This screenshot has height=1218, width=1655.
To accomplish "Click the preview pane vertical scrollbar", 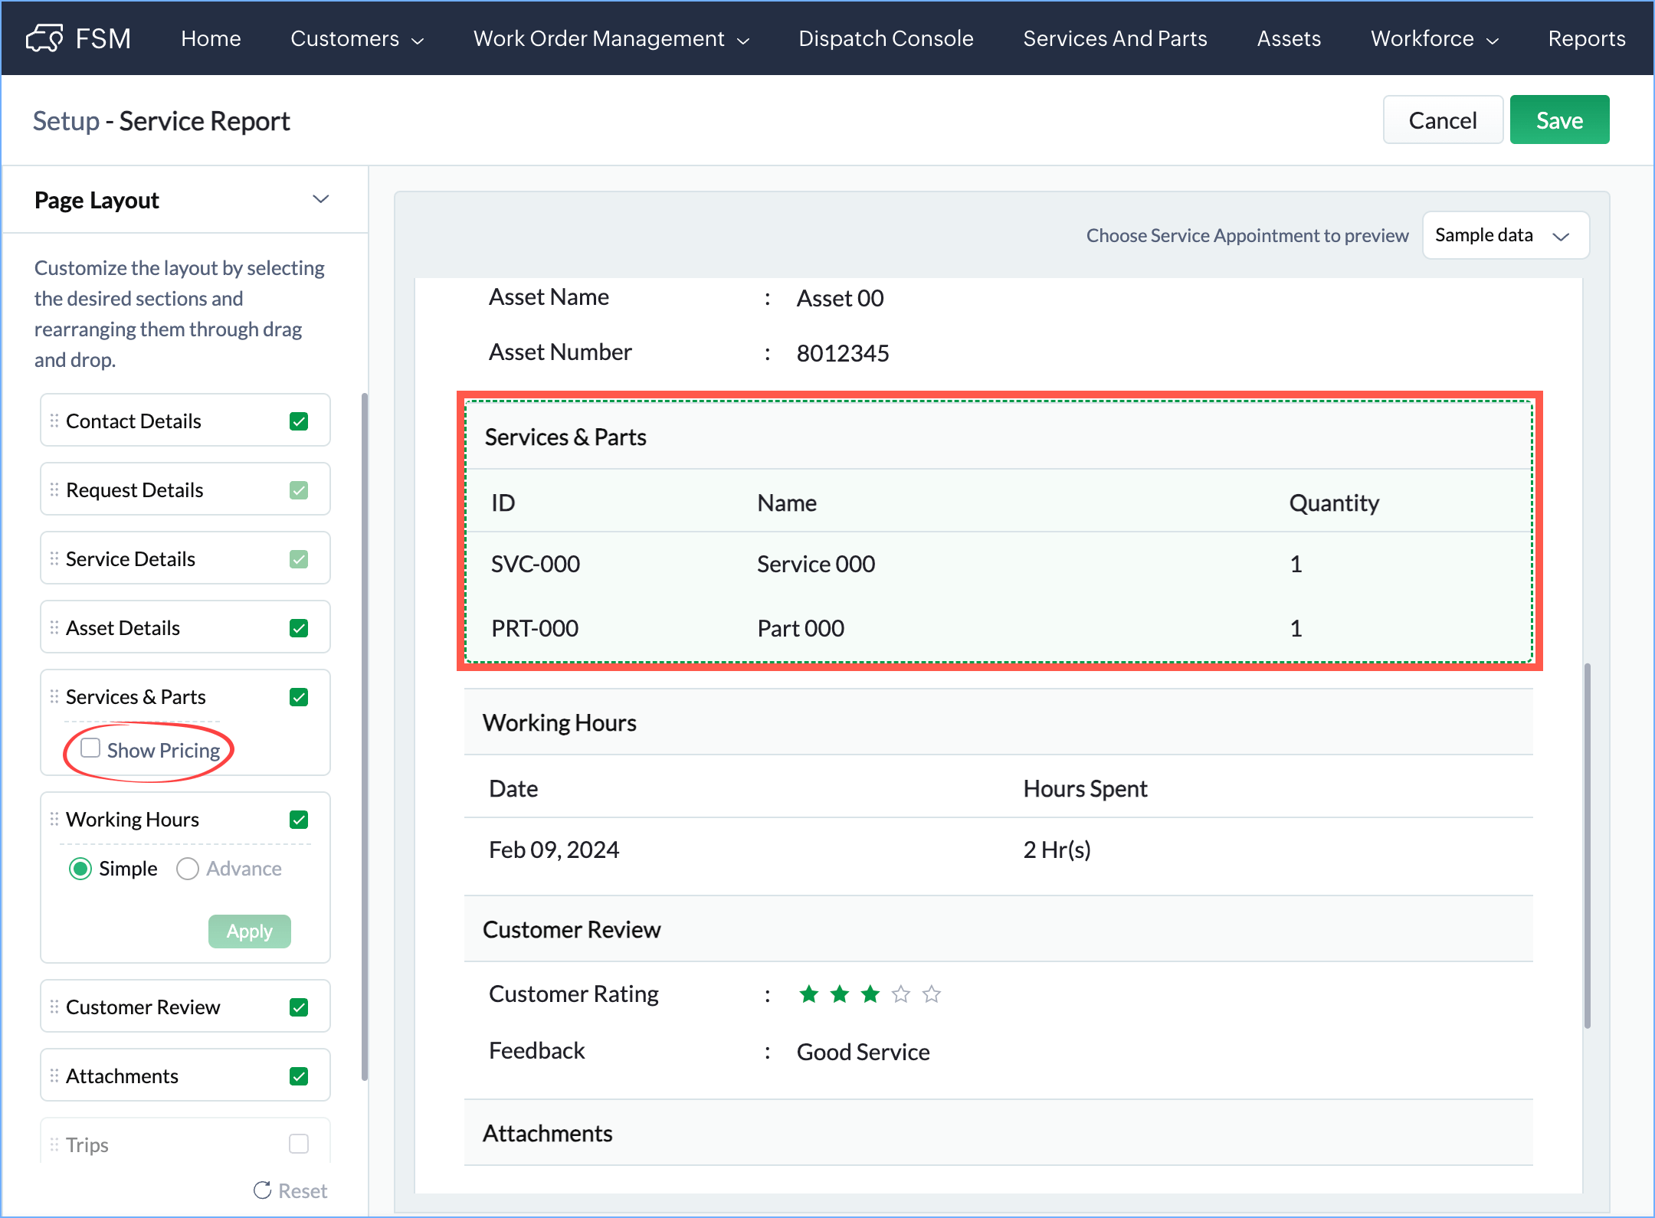I will point(1587,844).
